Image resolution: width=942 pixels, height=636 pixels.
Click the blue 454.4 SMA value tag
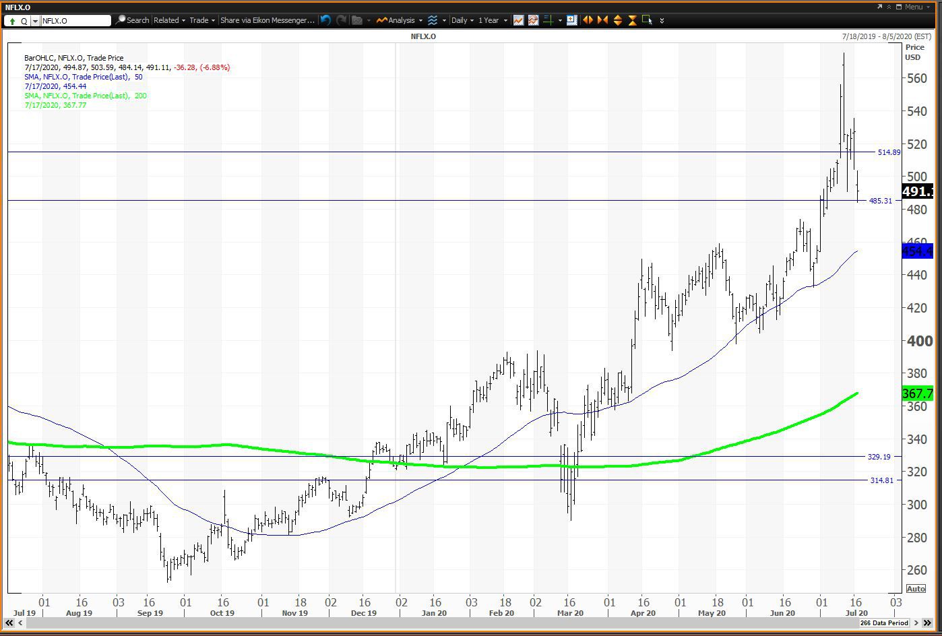click(917, 251)
